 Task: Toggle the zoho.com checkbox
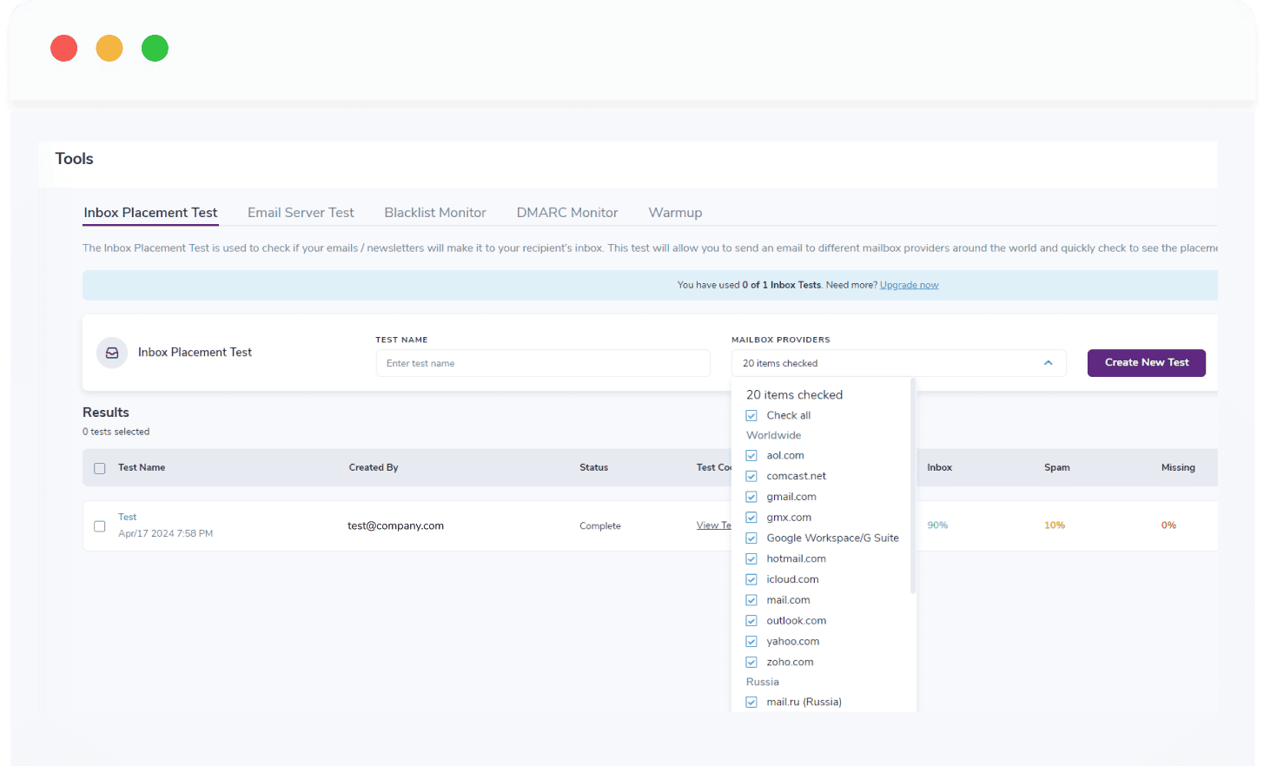pyautogui.click(x=751, y=662)
